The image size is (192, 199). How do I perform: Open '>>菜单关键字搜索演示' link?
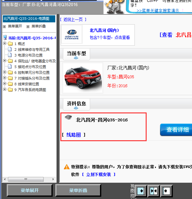click(x=158, y=11)
